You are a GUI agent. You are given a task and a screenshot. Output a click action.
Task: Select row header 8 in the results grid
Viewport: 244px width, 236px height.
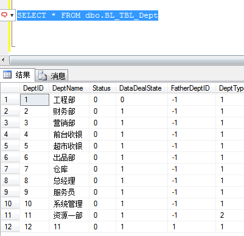[x=10, y=181]
